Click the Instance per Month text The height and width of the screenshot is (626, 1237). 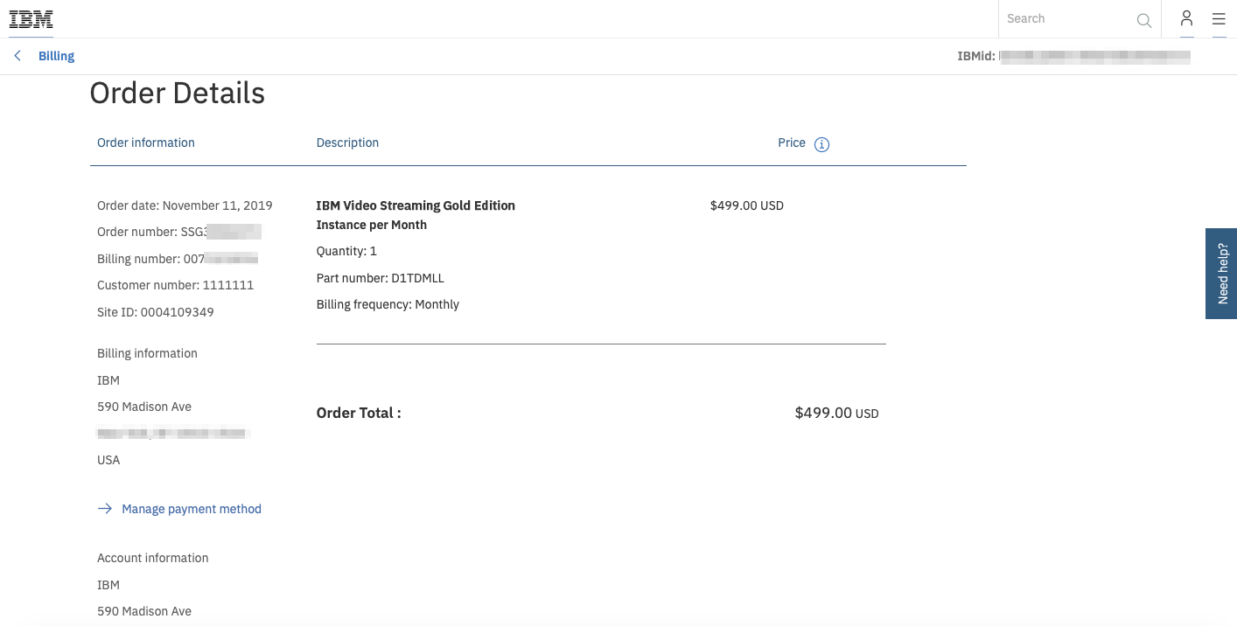(372, 225)
